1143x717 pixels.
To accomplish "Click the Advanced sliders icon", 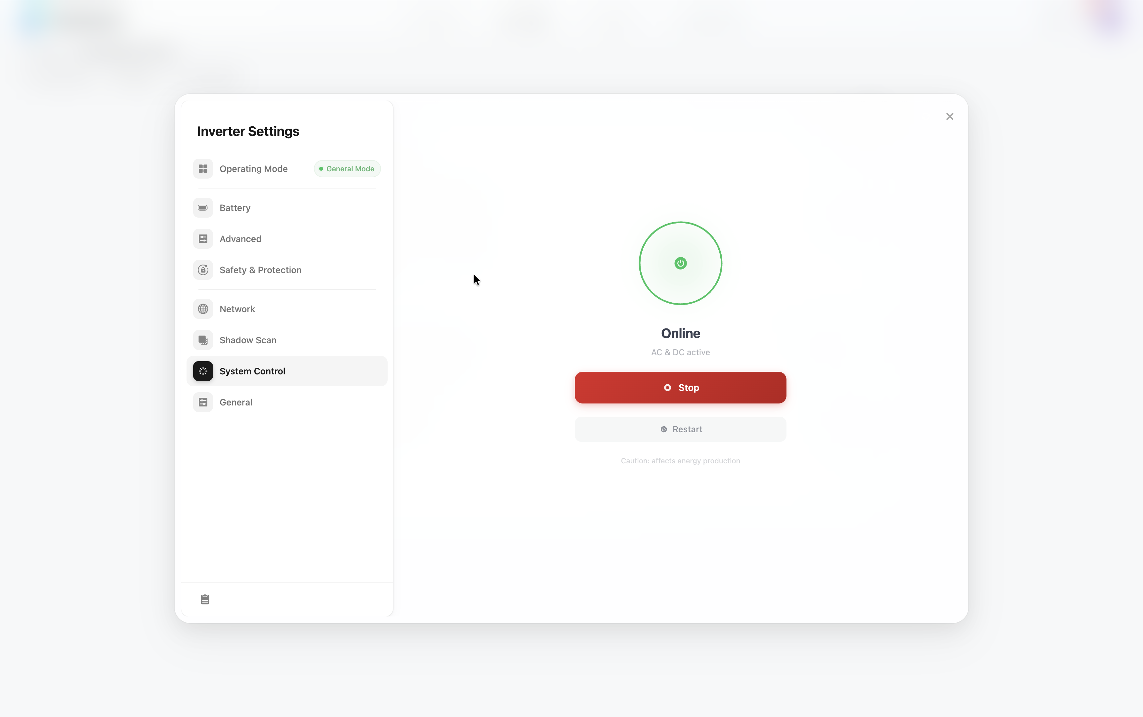I will click(203, 239).
